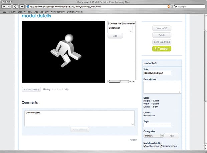
Task: Click the 'Page: 1' text
Action: 134,140
